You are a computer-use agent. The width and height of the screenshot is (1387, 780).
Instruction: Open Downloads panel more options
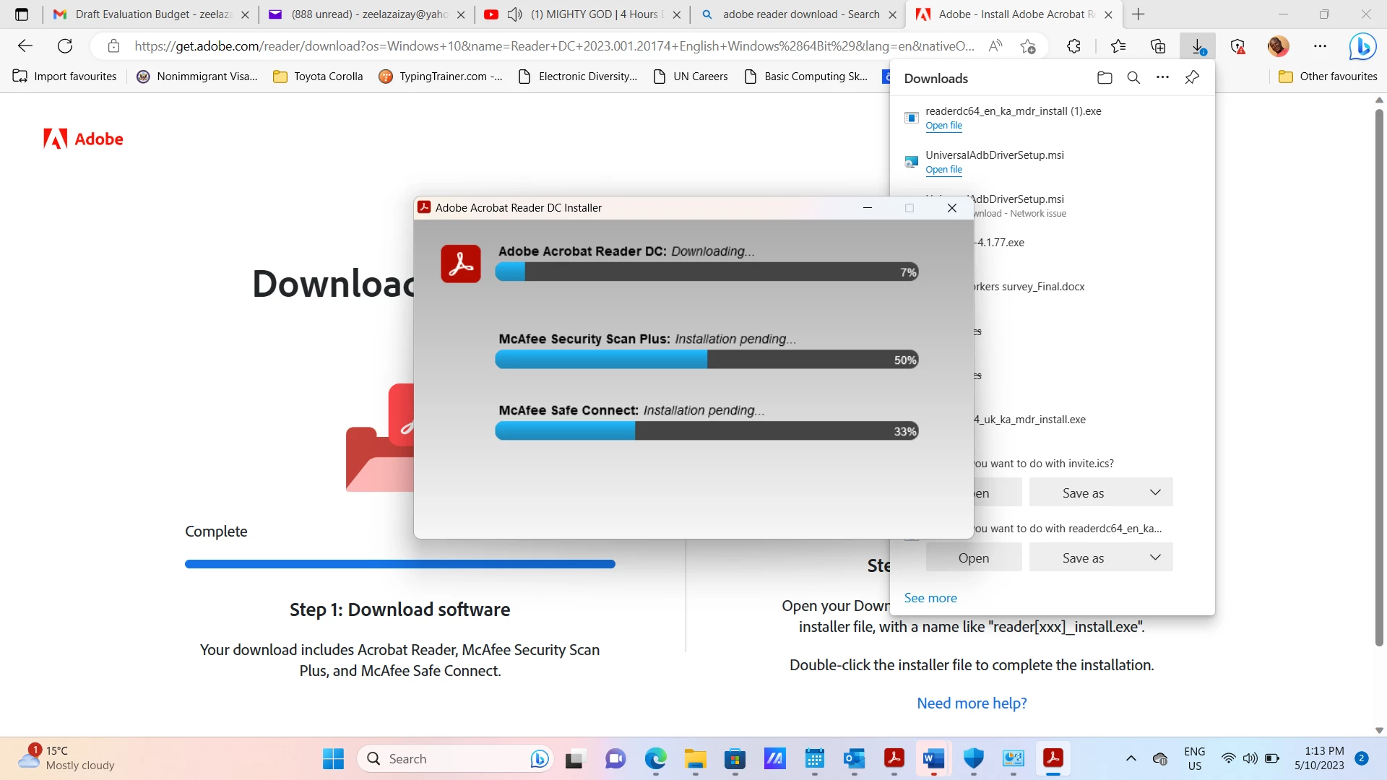[1162, 77]
